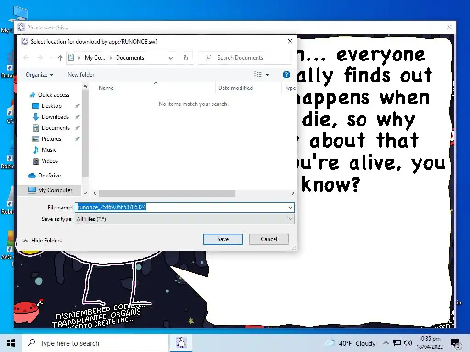Show hidden system tray icons
This screenshot has height=352, width=470.
386,343
